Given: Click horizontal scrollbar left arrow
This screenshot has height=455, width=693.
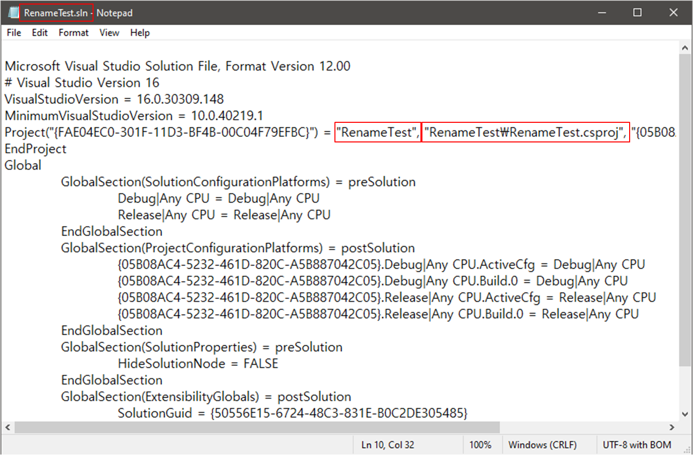Looking at the screenshot, I should pos(8,427).
